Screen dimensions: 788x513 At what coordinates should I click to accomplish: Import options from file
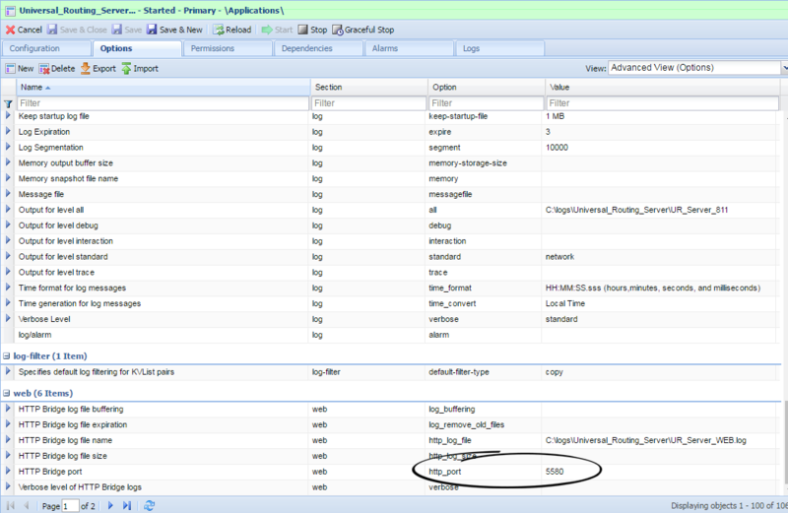pos(140,68)
